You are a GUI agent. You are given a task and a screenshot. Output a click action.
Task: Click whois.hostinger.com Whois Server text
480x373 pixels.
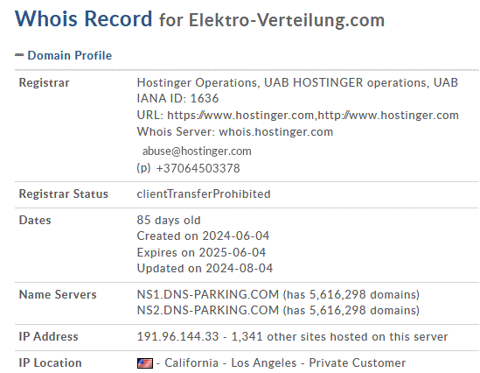coord(275,132)
